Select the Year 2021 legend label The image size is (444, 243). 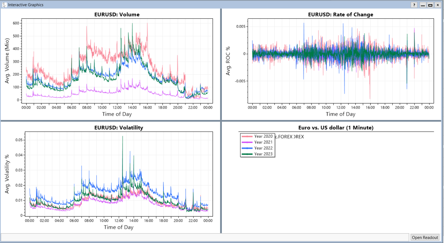(263, 142)
